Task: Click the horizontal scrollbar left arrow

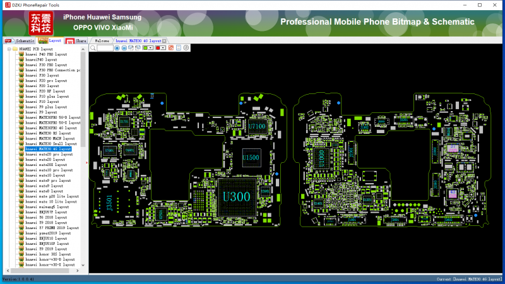Action: point(8,271)
